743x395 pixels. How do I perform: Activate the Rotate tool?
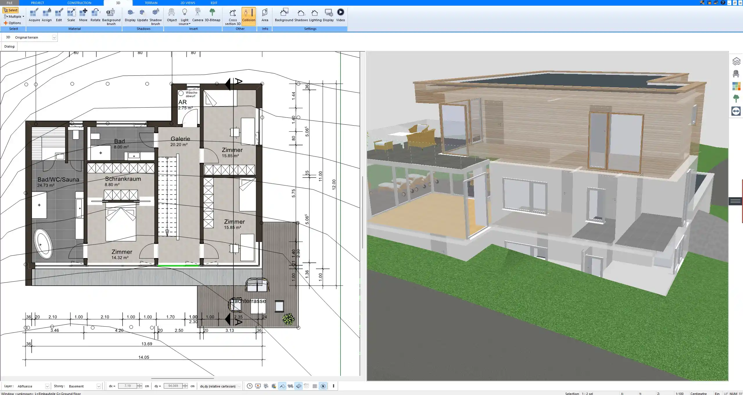tap(95, 15)
